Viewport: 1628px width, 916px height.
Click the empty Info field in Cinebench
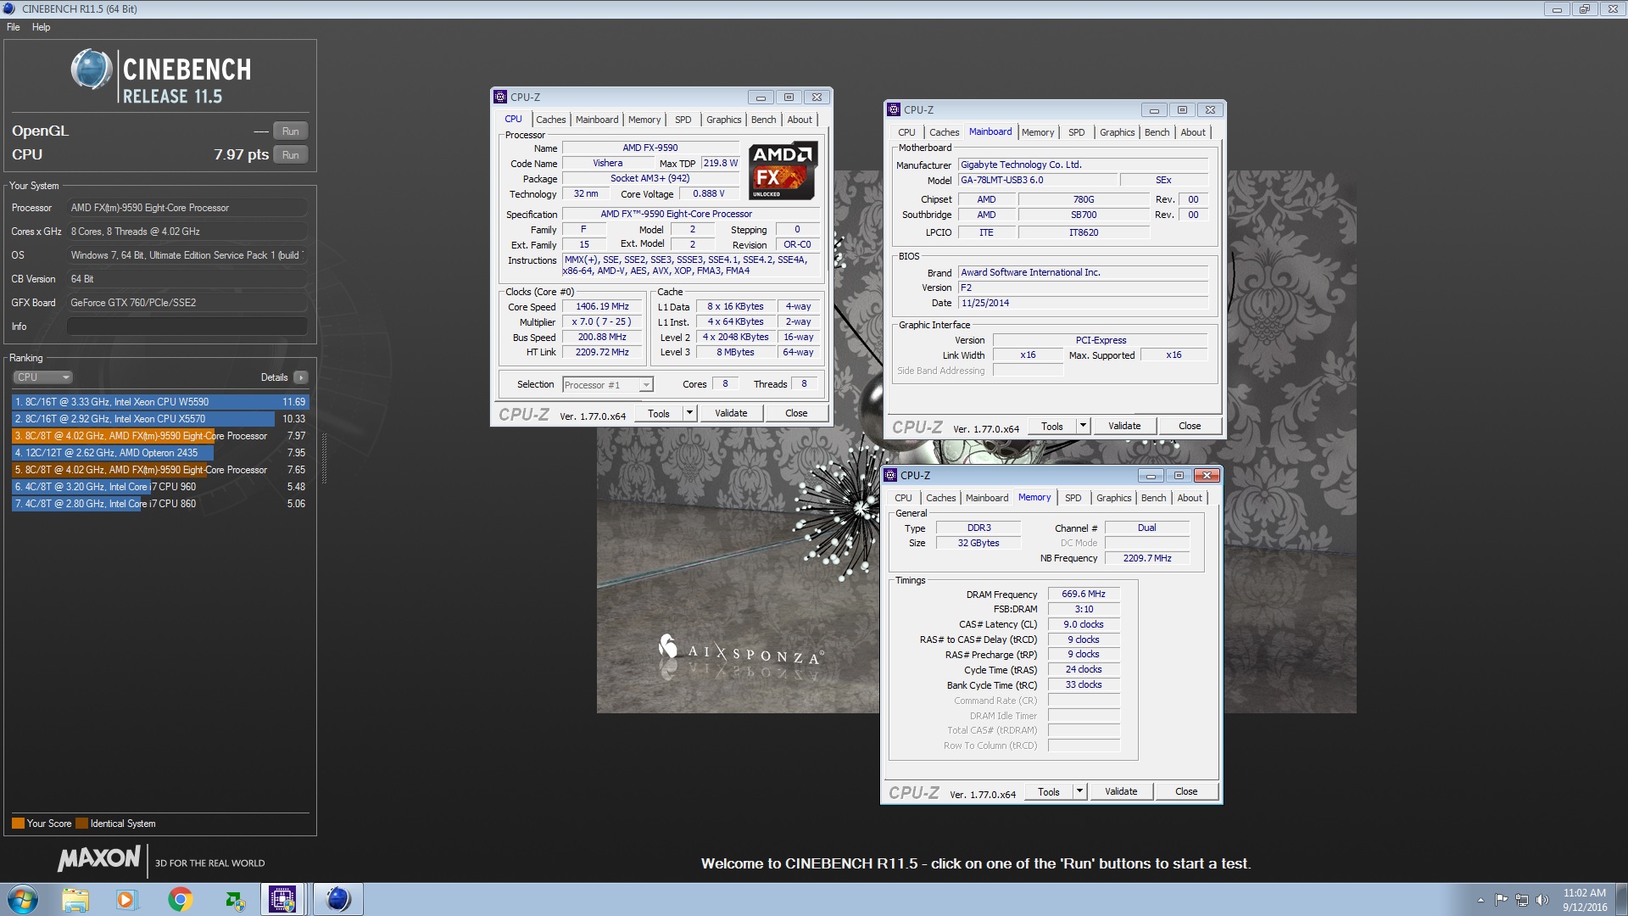point(187,327)
